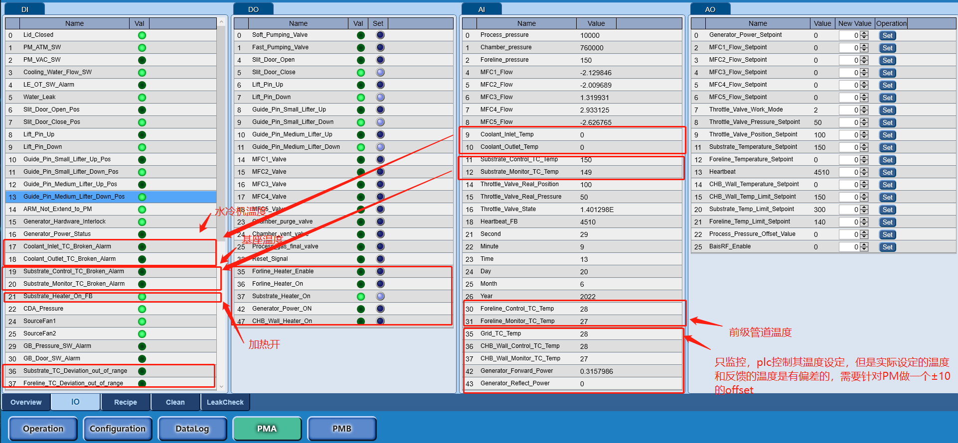Toggle the Forline_Heater_Enable Set button
Viewport: 958px width, 443px height.
(x=380, y=272)
